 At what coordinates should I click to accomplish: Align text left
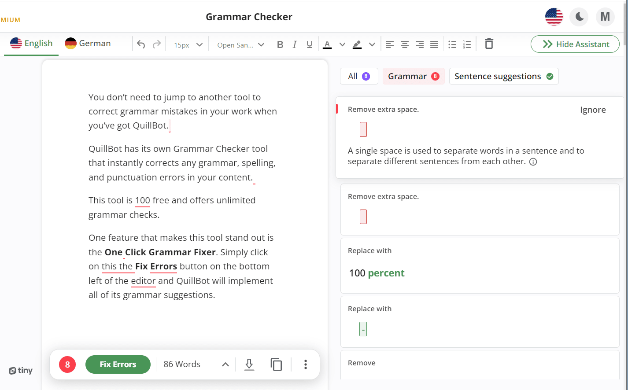click(x=390, y=44)
